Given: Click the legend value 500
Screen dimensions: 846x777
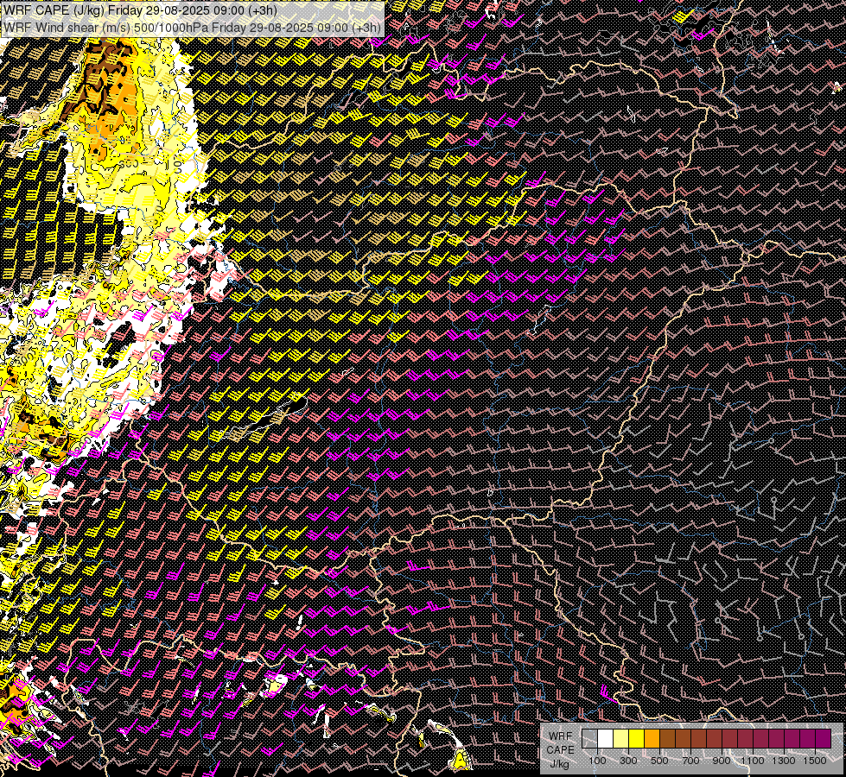Looking at the screenshot, I should (x=659, y=761).
